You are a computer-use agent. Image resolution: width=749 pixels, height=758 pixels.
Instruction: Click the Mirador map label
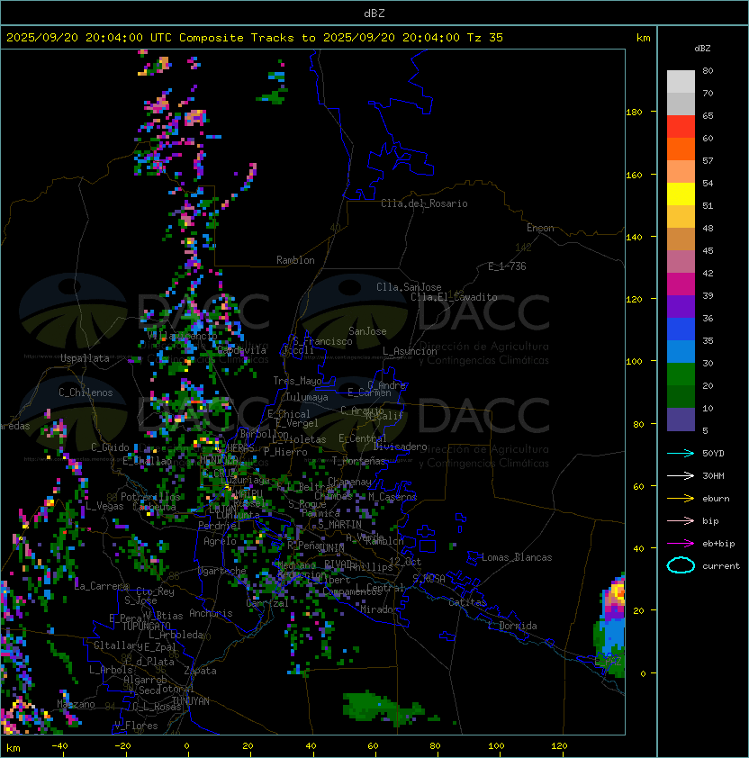pos(379,609)
